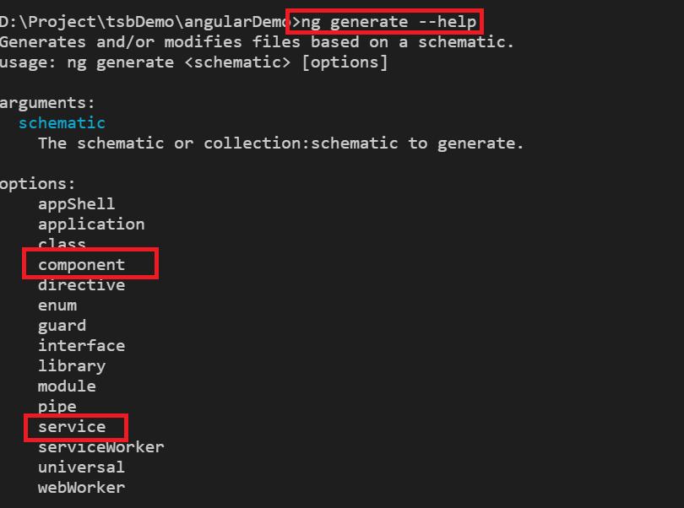Click the highlighted 'component' option

[82, 265]
